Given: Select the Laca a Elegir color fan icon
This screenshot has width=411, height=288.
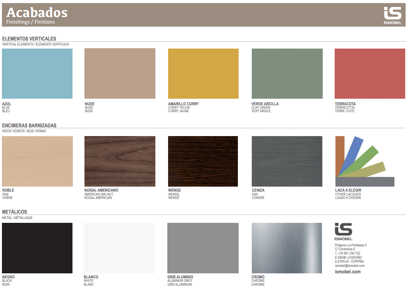Looking at the screenshot, I should [364, 162].
